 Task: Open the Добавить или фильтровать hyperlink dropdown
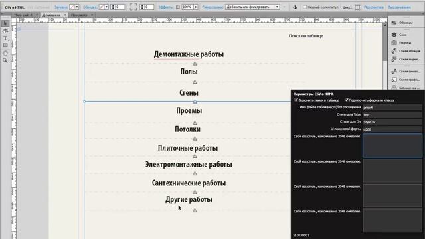(252, 7)
